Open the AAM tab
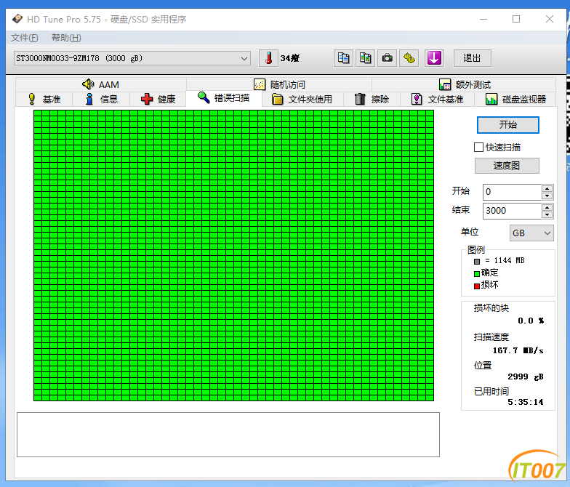Screen dimensions: 570x487 tap(100, 84)
